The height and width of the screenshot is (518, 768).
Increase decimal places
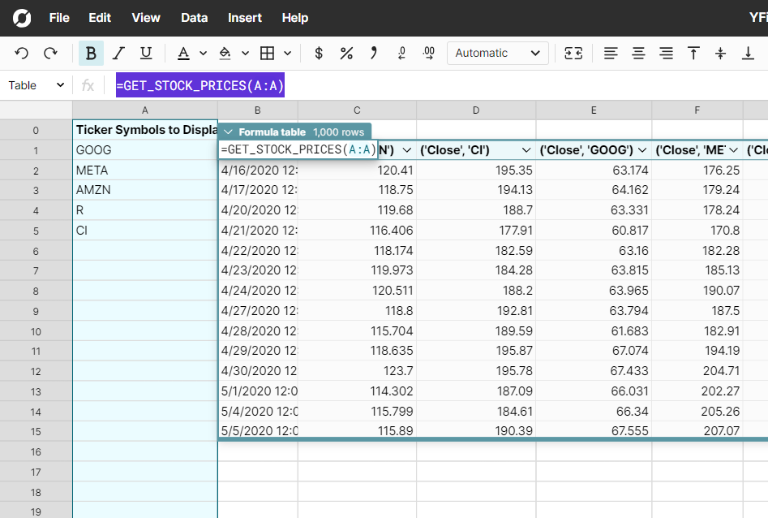(429, 53)
